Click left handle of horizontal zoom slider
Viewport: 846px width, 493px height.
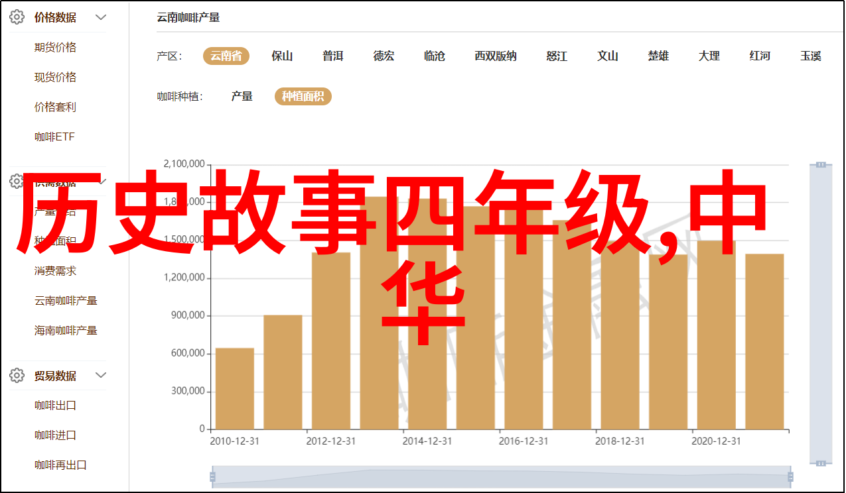click(212, 476)
